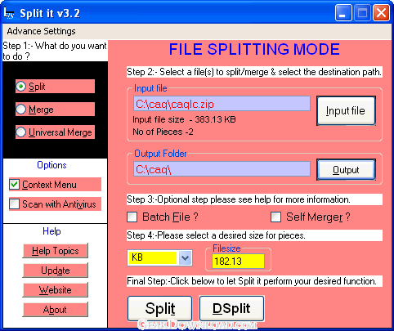Select the Universal Merge mode
394x331 pixels.
[x=21, y=132]
